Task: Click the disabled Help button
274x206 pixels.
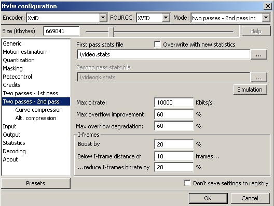Action: 256,31
